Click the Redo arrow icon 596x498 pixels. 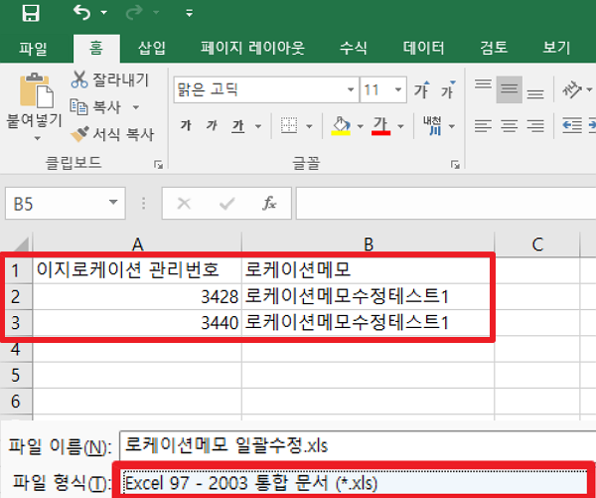click(x=134, y=13)
